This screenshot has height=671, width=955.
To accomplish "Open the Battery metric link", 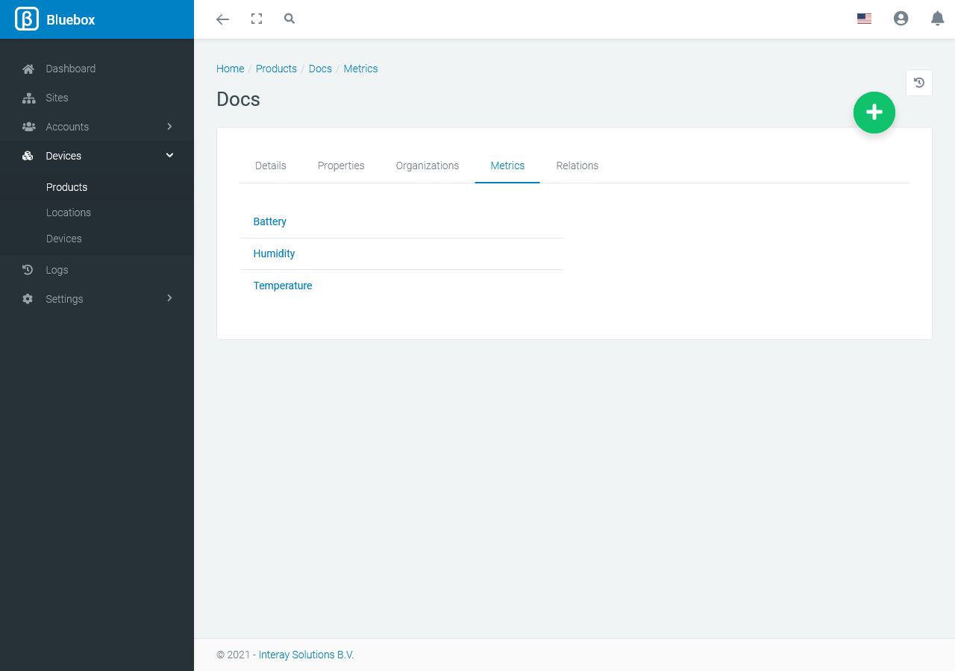I will (x=269, y=221).
